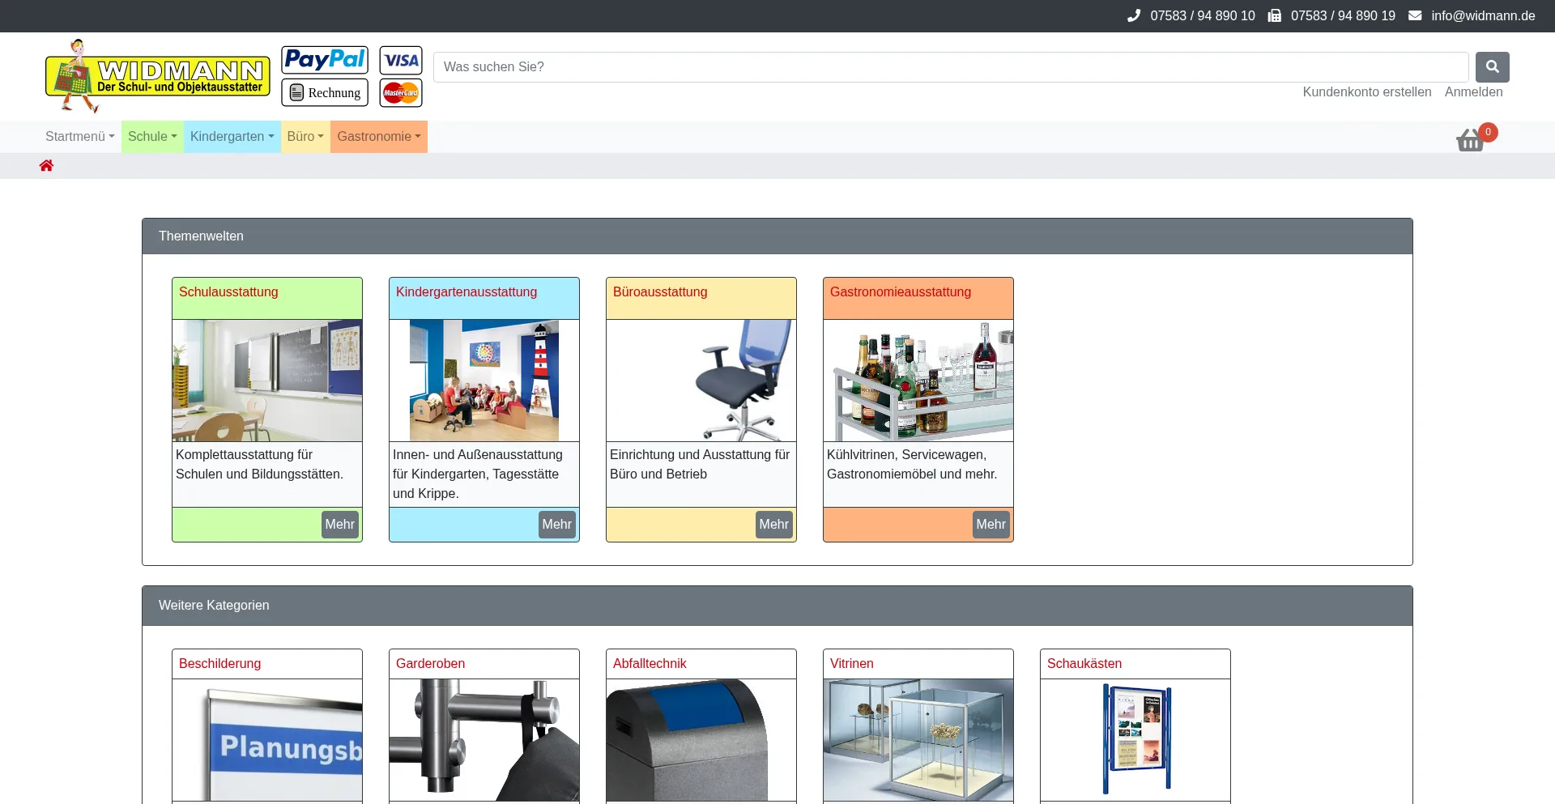The width and height of the screenshot is (1555, 804).
Task: Open the Schaukästen category link
Action: pos(1084,664)
